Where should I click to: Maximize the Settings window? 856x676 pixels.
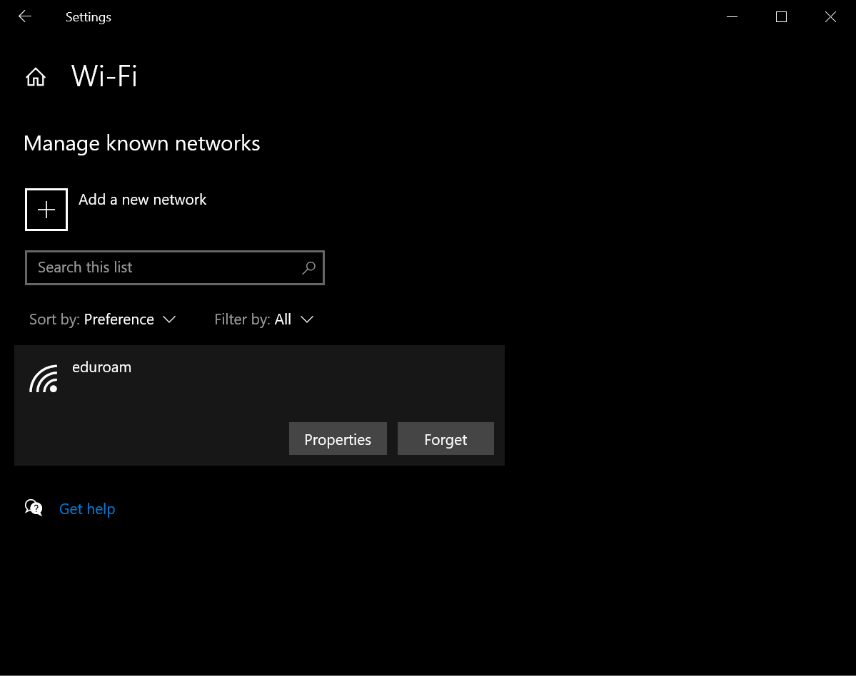coord(781,17)
